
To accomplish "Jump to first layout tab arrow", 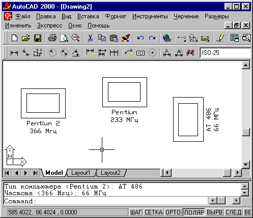I will coord(7,173).
